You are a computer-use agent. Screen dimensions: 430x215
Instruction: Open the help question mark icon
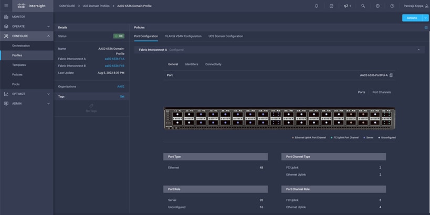point(392,6)
